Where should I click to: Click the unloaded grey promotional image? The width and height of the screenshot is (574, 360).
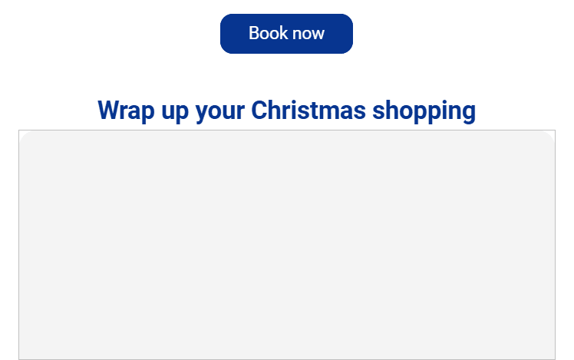coord(286,244)
